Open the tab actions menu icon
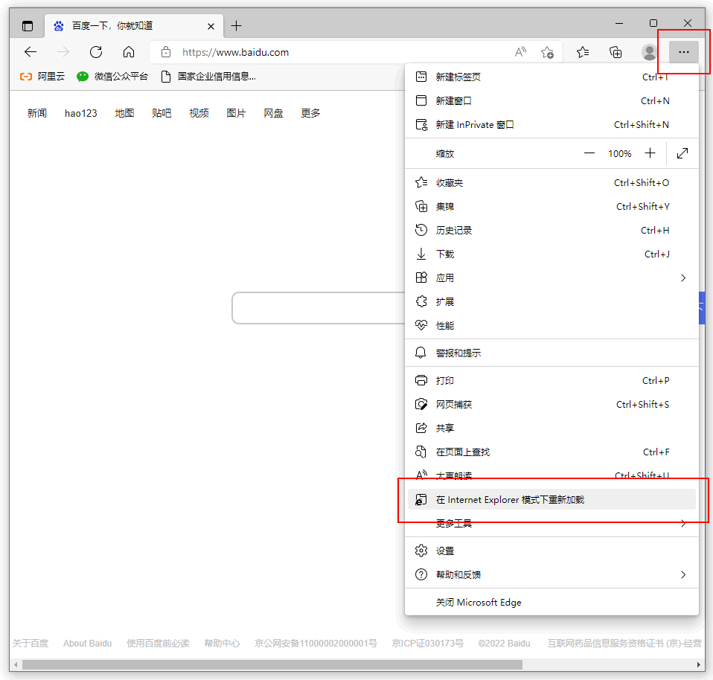 coord(28,26)
